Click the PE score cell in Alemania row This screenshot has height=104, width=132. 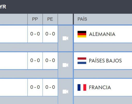pyautogui.click(x=50, y=34)
